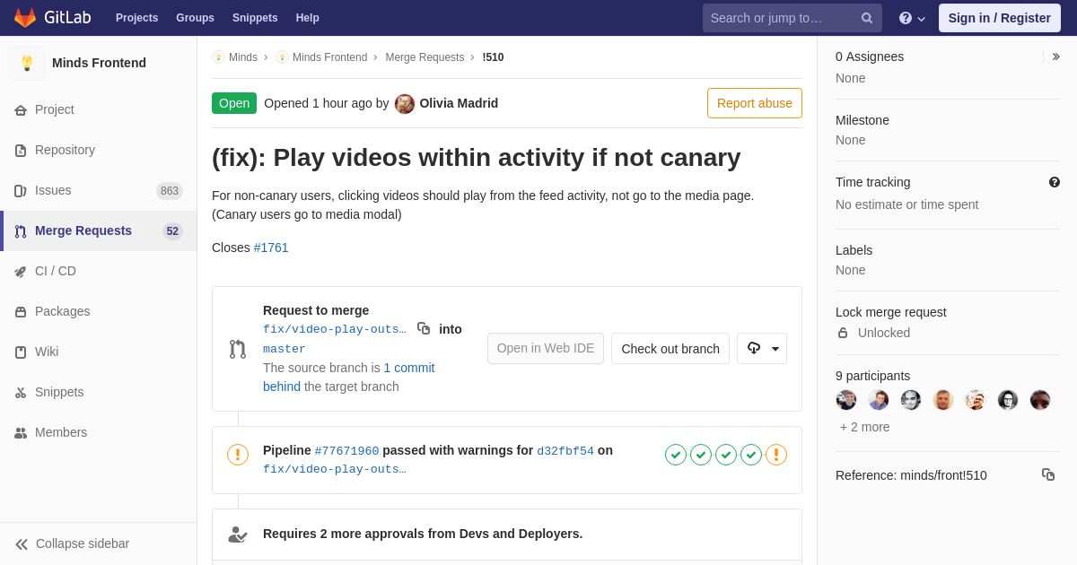Click the first participant avatar
Image resolution: width=1077 pixels, height=565 pixels.
(x=846, y=400)
